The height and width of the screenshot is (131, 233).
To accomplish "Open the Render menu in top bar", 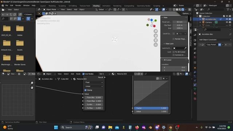I will click(18, 5).
